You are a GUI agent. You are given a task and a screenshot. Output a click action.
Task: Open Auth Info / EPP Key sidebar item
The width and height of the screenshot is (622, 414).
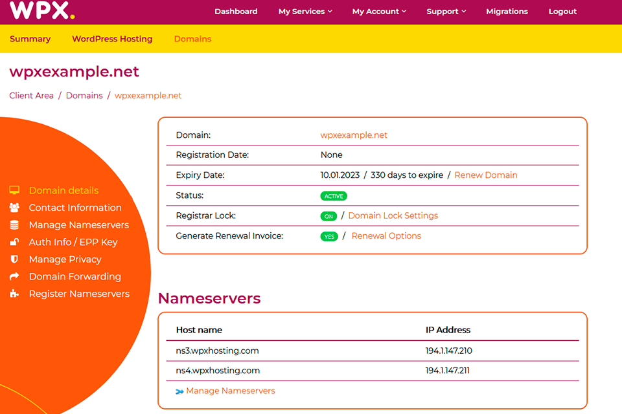click(73, 242)
